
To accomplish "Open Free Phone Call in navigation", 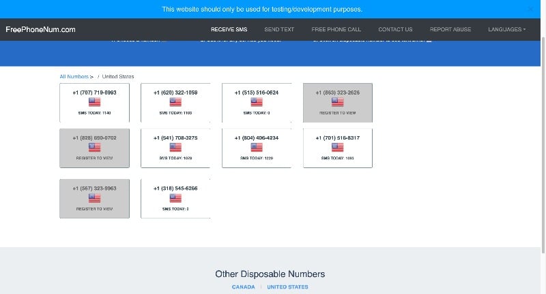I will click(x=336, y=29).
